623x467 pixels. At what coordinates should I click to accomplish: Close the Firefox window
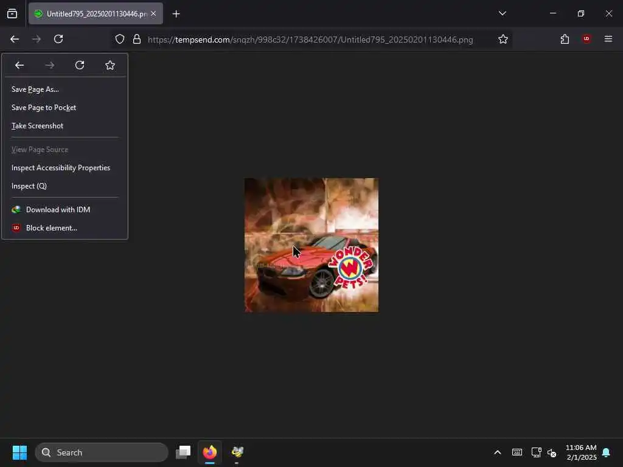pos(608,13)
